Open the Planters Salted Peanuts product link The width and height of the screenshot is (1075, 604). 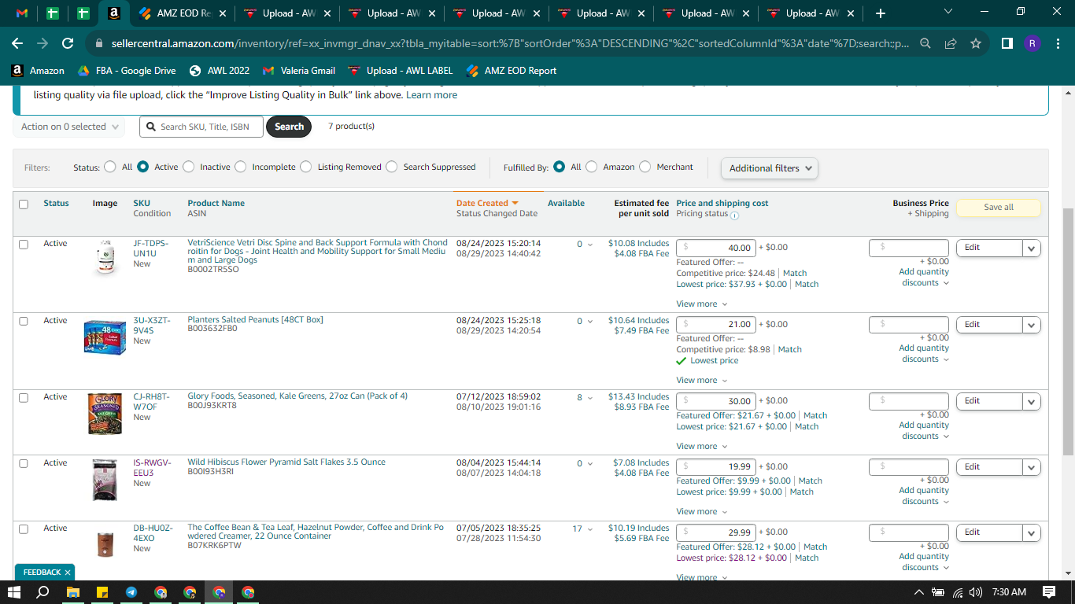(255, 320)
